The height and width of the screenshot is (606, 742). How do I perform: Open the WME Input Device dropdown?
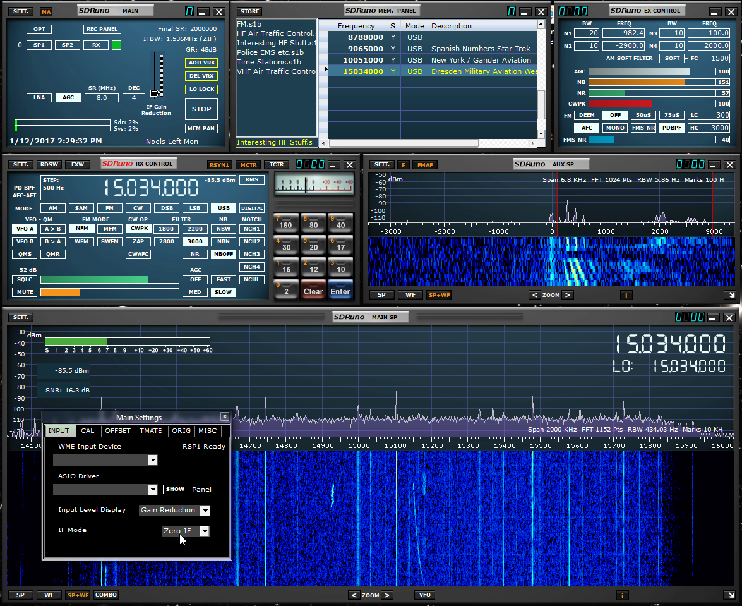coord(152,460)
